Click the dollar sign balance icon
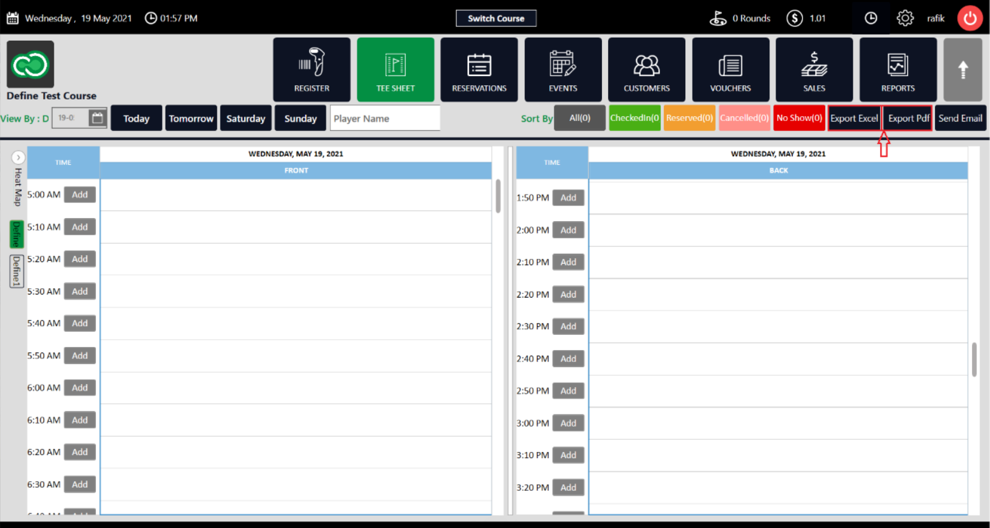Viewport: 990px width, 528px height. pos(795,18)
